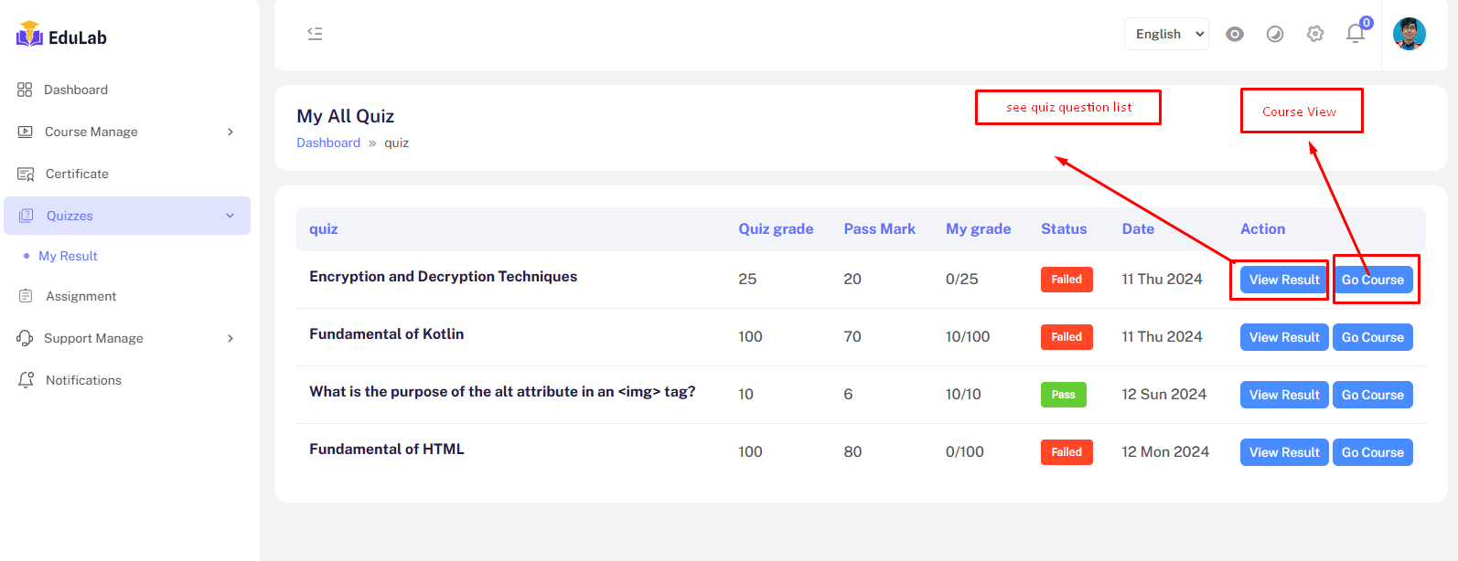Open the settings gear icon

pos(1315,34)
